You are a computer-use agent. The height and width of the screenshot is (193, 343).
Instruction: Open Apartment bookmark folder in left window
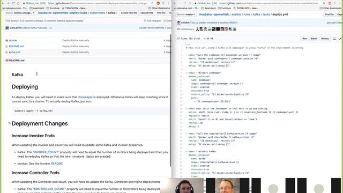37,8
